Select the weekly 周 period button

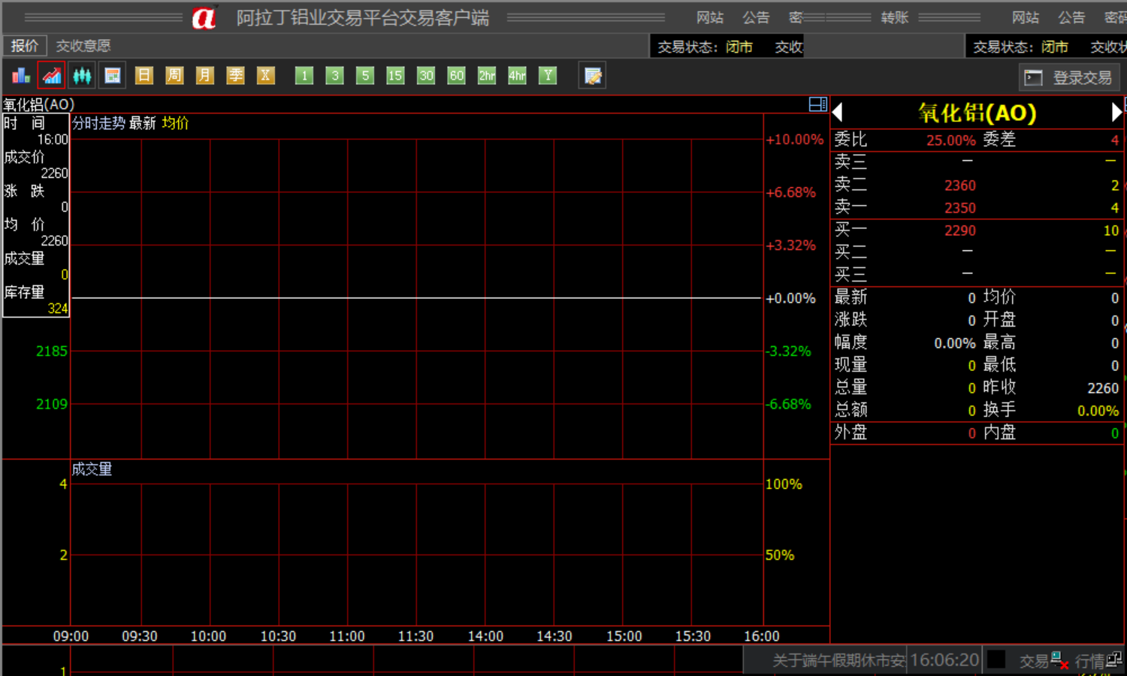point(174,76)
